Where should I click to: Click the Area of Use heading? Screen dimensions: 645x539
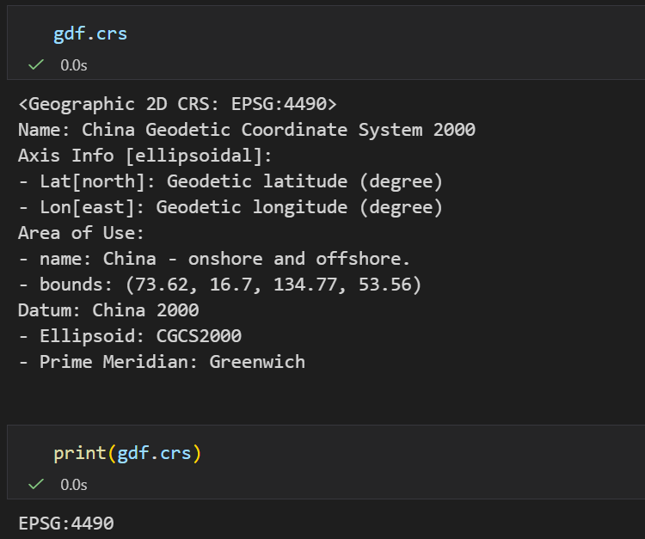pos(81,233)
